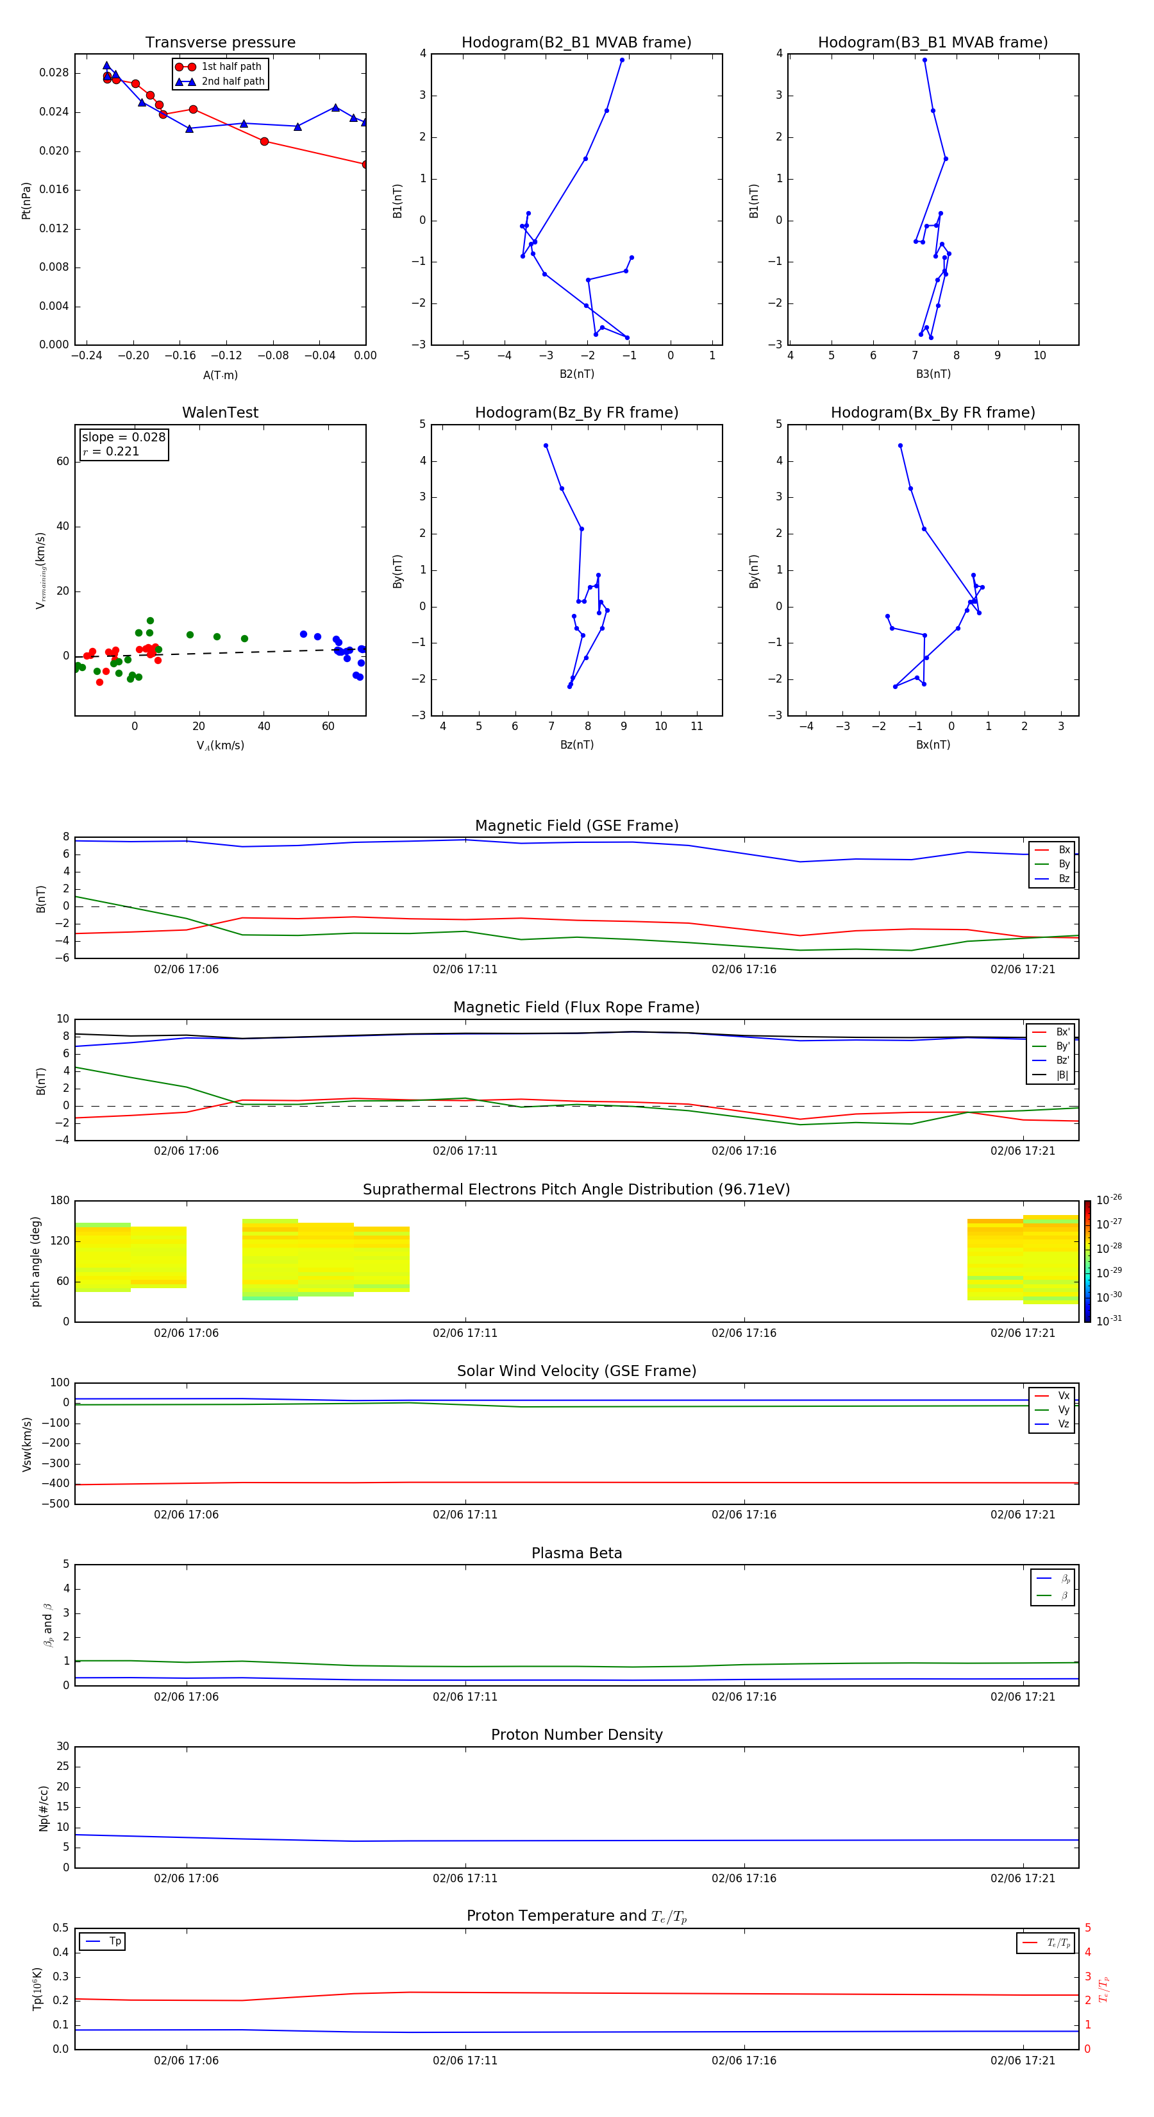Screen dimensions: 1154x2117
Task: Click 'Hodogram(B2_B1 MVAB frame)' title
Action: point(576,43)
